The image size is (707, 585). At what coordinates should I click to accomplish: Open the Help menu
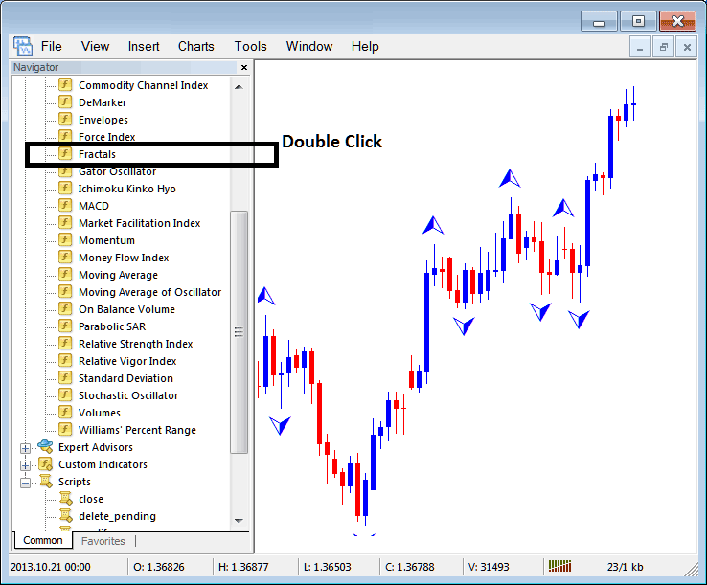[x=365, y=46]
